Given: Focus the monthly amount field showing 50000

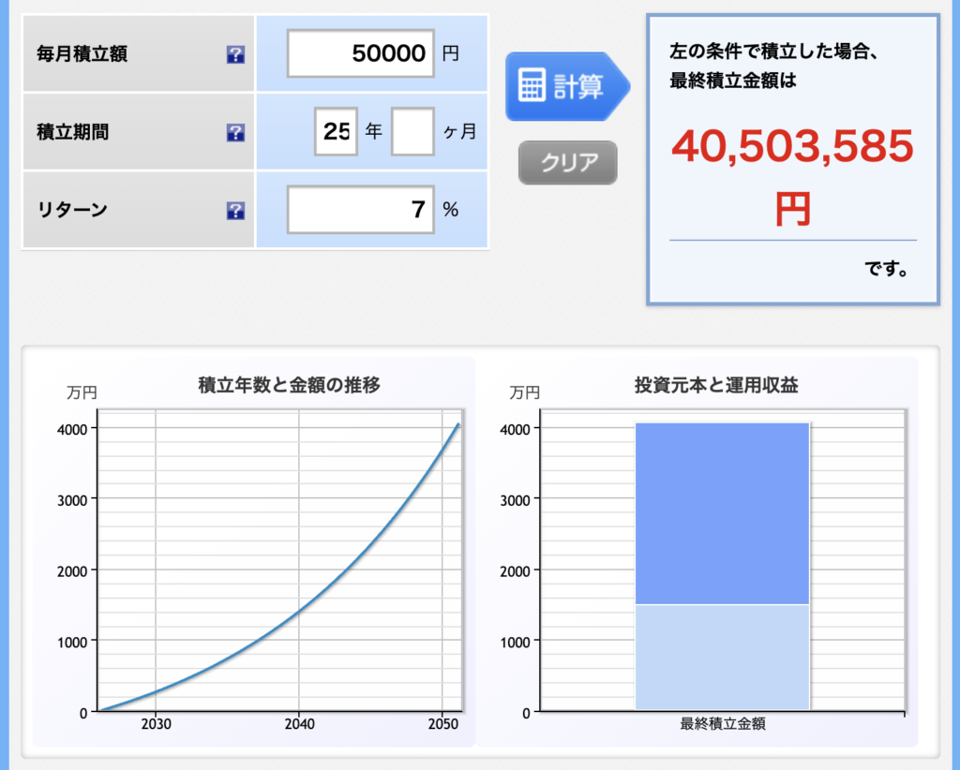Looking at the screenshot, I should pyautogui.click(x=361, y=53).
